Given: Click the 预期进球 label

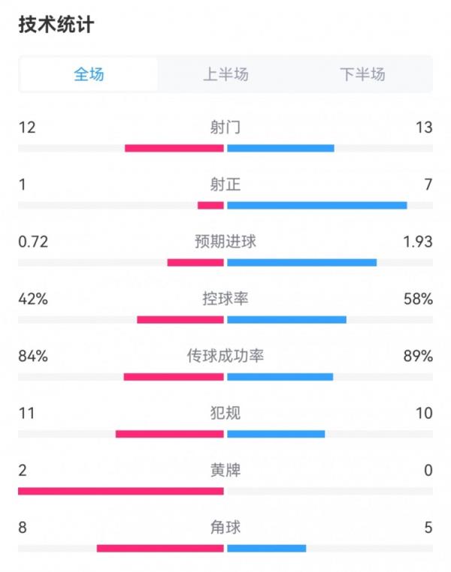Looking at the screenshot, I should click(225, 242).
